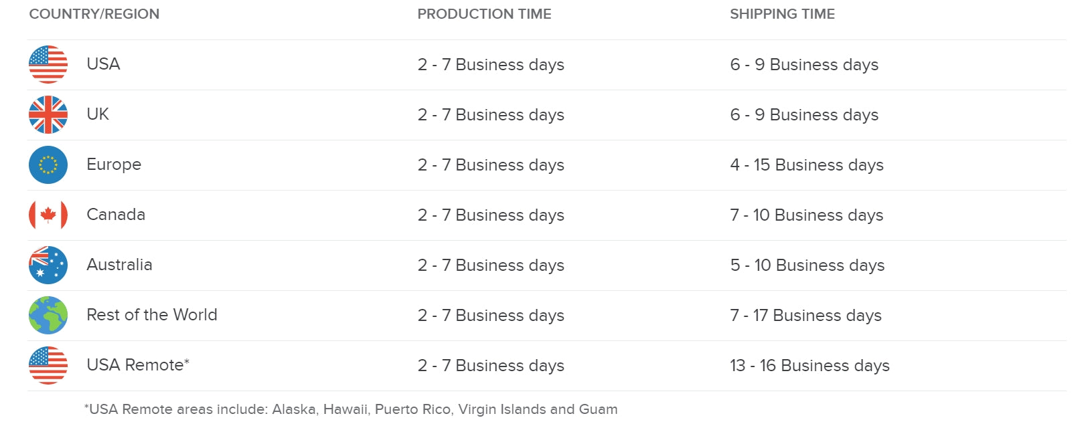The width and height of the screenshot is (1080, 430).
Task: Click the COUNTRY/REGION column header
Action: (94, 14)
